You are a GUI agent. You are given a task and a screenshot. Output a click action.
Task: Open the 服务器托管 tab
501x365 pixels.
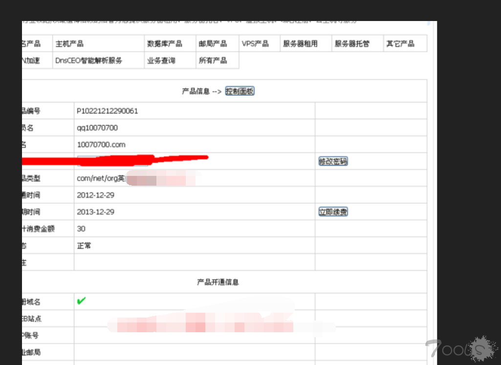352,44
